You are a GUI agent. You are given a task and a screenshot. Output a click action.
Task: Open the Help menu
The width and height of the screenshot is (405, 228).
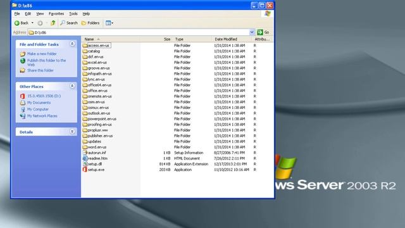86,14
